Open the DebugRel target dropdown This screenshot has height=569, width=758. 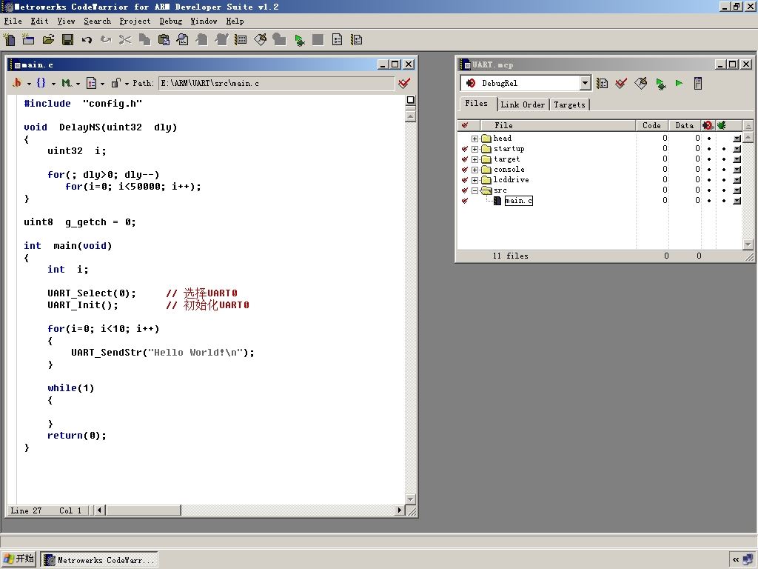[585, 83]
